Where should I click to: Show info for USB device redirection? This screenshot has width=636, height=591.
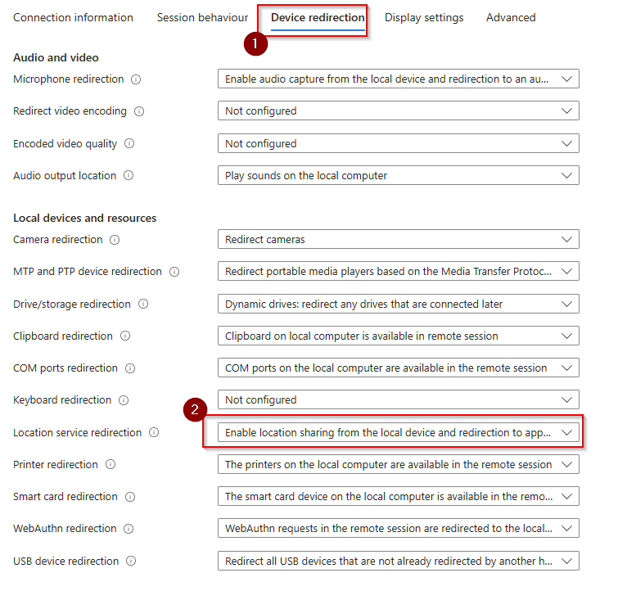(x=130, y=562)
